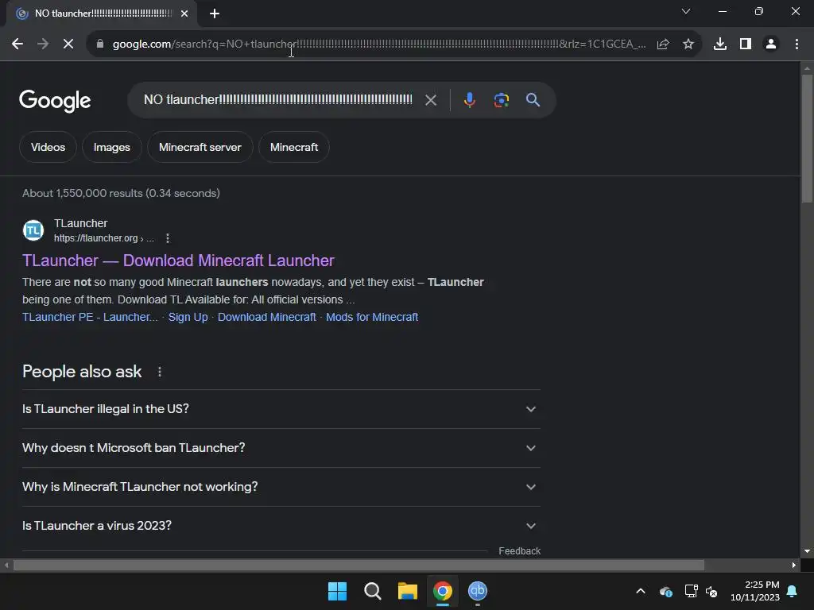Filter results by Images
The width and height of the screenshot is (814, 610).
click(x=111, y=147)
